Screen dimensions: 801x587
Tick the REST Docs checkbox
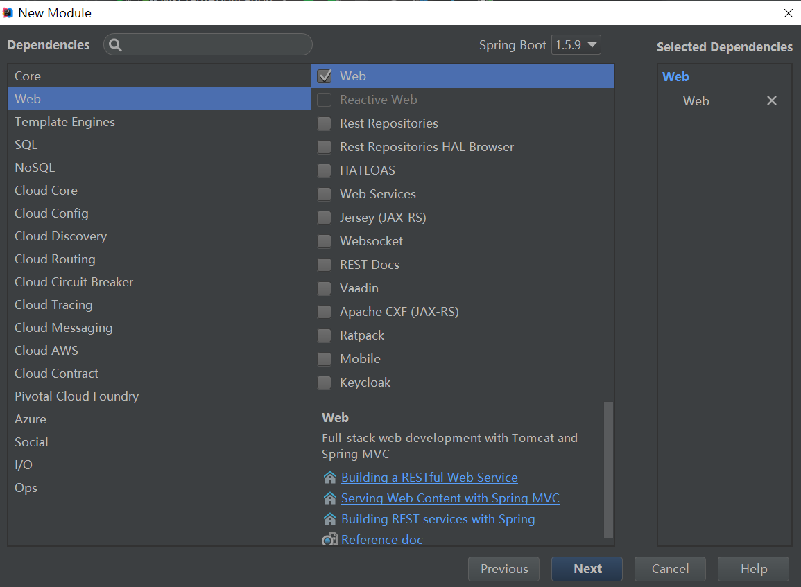click(x=325, y=265)
